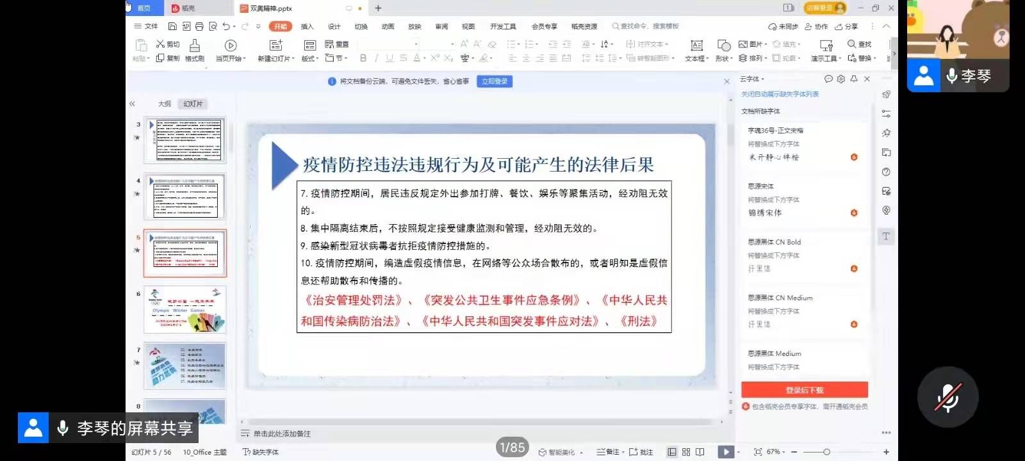Switch to the Transitions (切换) tab
Screen dimensions: 1025x461
pyautogui.click(x=361, y=26)
